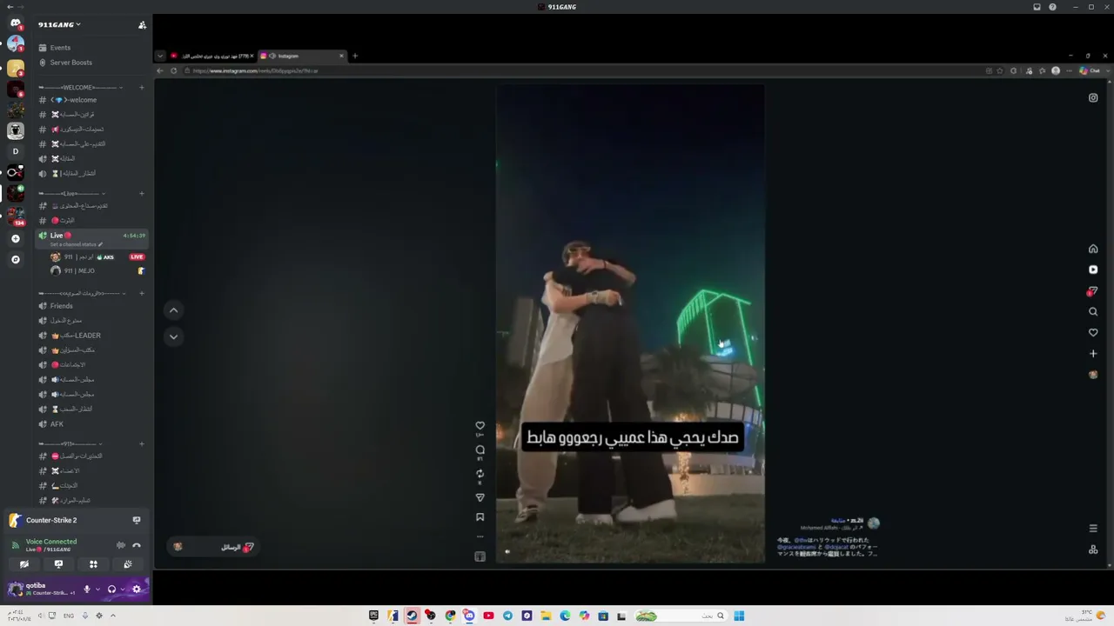Mute the reel audio speaker icon
The width and height of the screenshot is (1114, 626).
pos(507,551)
